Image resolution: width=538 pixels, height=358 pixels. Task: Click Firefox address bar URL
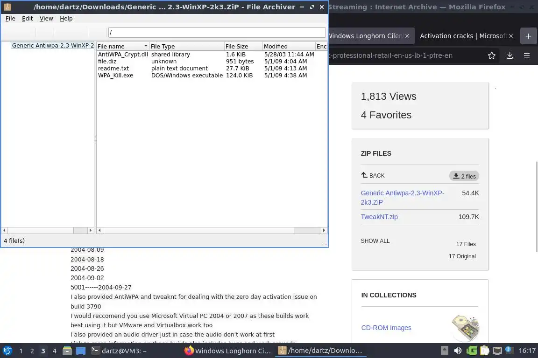click(x=390, y=55)
